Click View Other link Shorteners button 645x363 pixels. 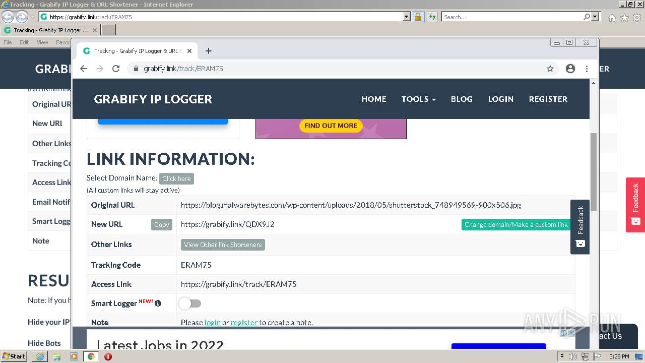click(223, 245)
